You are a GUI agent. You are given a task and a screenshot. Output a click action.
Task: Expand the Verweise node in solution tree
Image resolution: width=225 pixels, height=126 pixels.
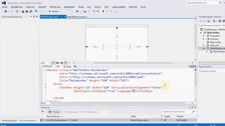[x=204, y=39]
